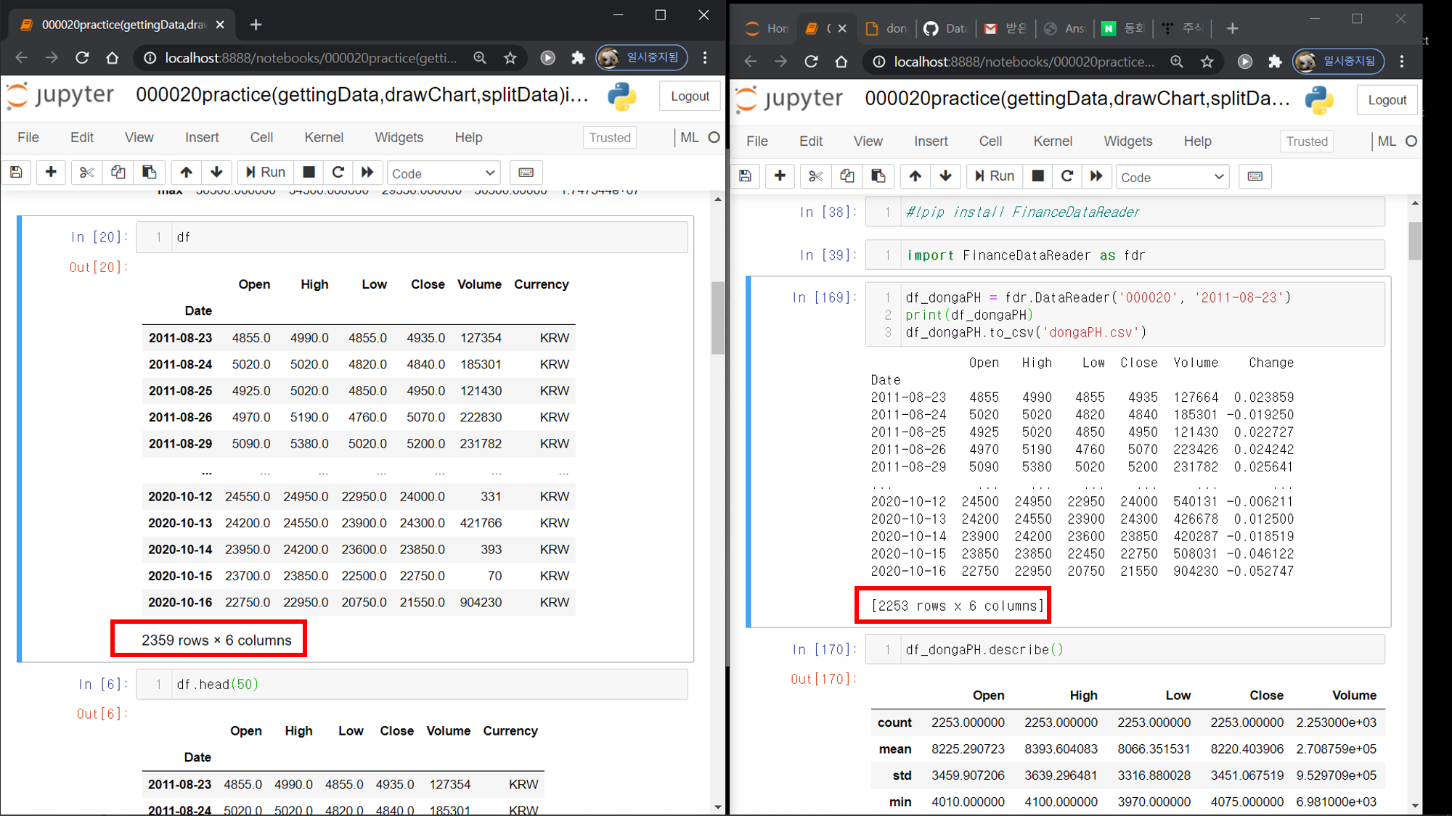Open Widgets menu in right notebook
The image size is (1452, 816).
(x=1127, y=141)
